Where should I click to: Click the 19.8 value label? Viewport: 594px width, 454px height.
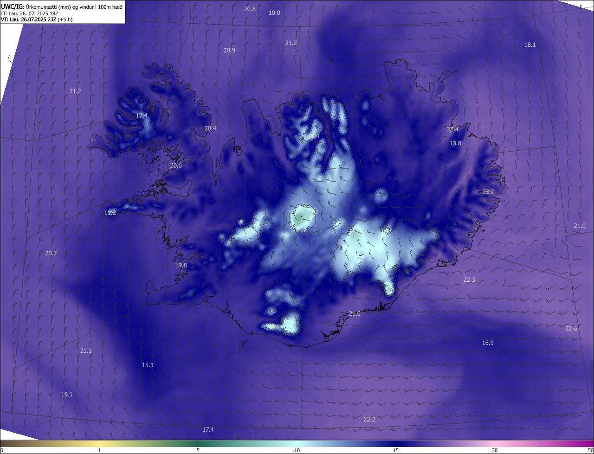181,266
